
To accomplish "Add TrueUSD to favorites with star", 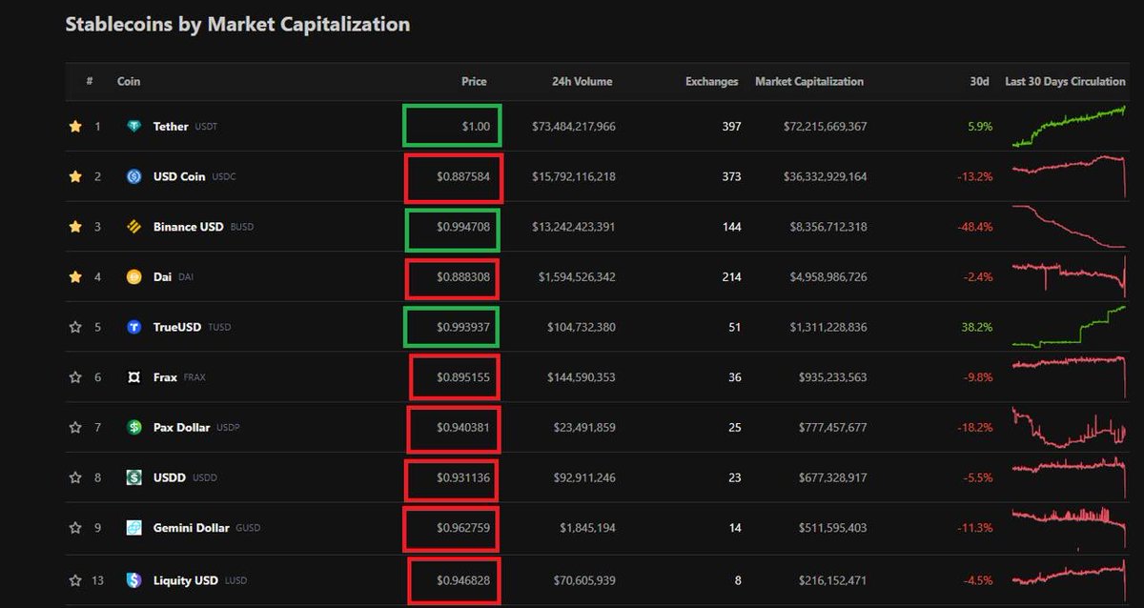I will (75, 327).
